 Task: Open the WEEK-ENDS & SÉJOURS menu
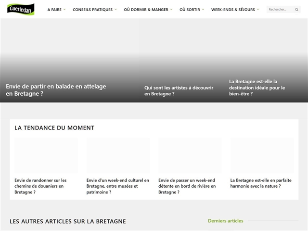point(233,10)
